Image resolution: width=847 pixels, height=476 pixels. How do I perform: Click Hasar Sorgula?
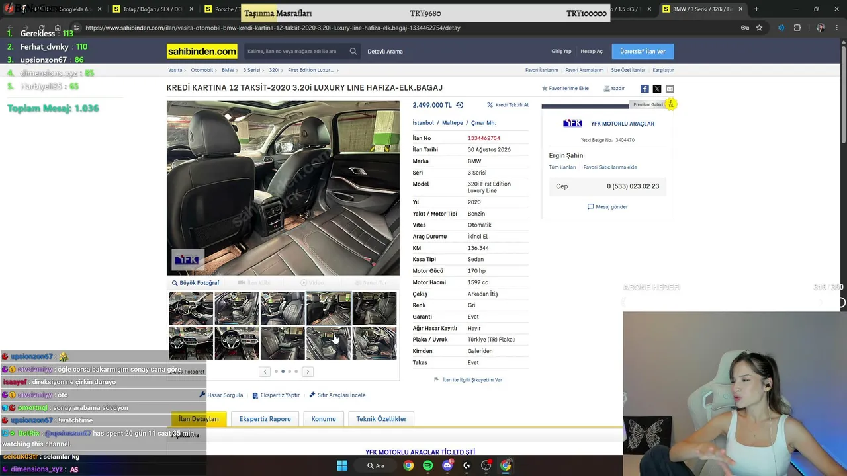[x=221, y=395]
